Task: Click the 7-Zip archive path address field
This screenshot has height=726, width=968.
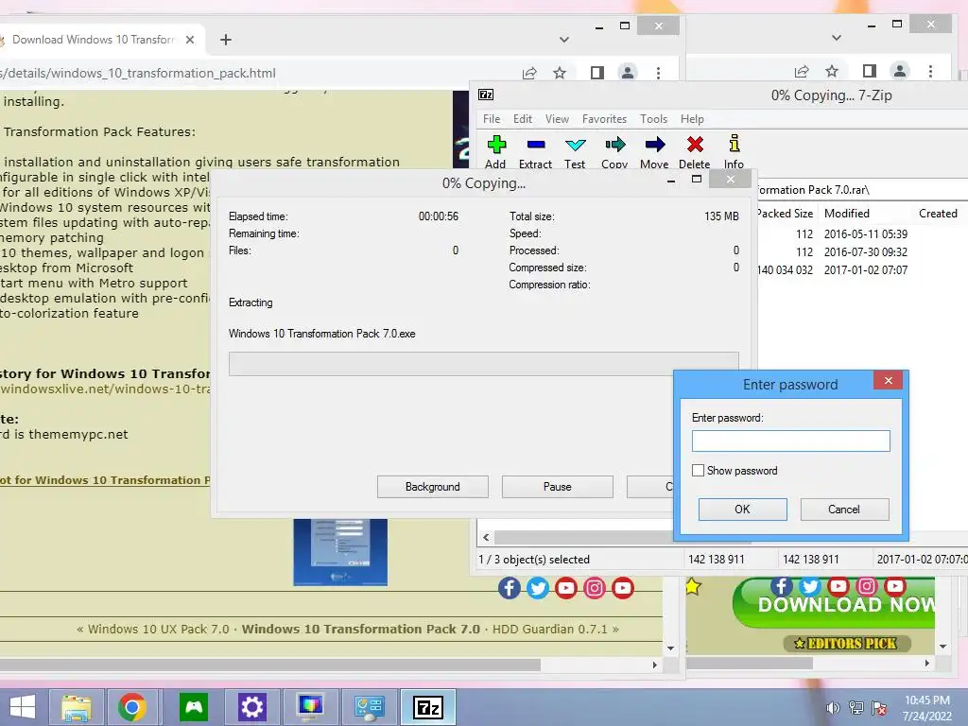Action: point(861,189)
